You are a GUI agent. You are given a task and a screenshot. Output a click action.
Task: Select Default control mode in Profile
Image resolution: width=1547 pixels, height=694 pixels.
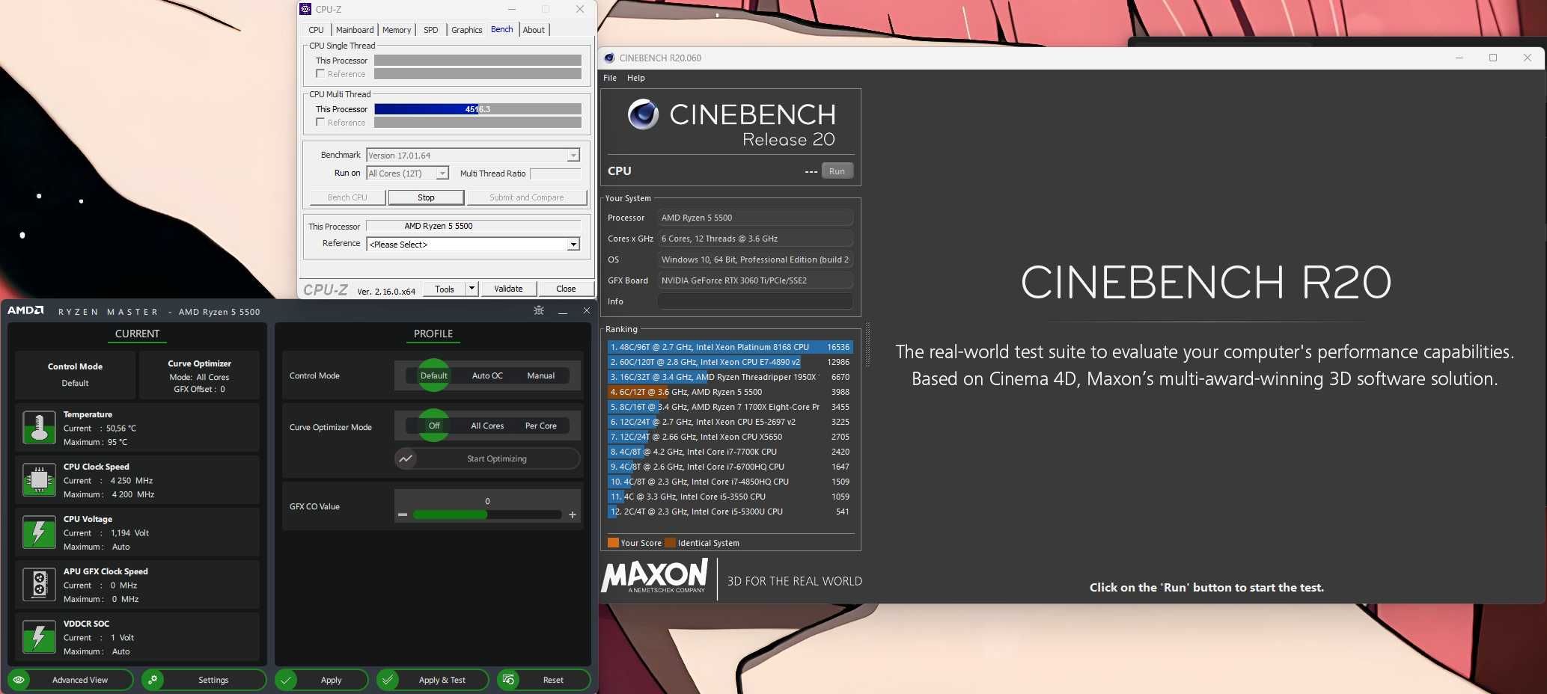(x=434, y=375)
